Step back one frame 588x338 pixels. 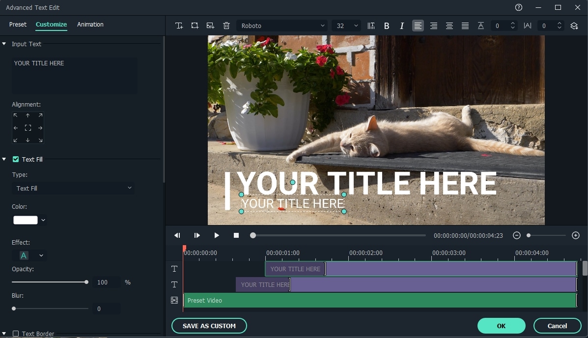coord(177,235)
